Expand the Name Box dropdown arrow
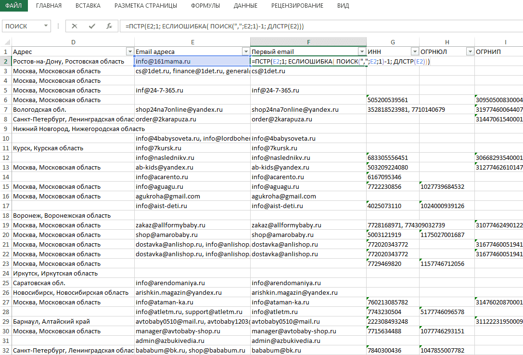523x355 pixels. (x=46, y=26)
